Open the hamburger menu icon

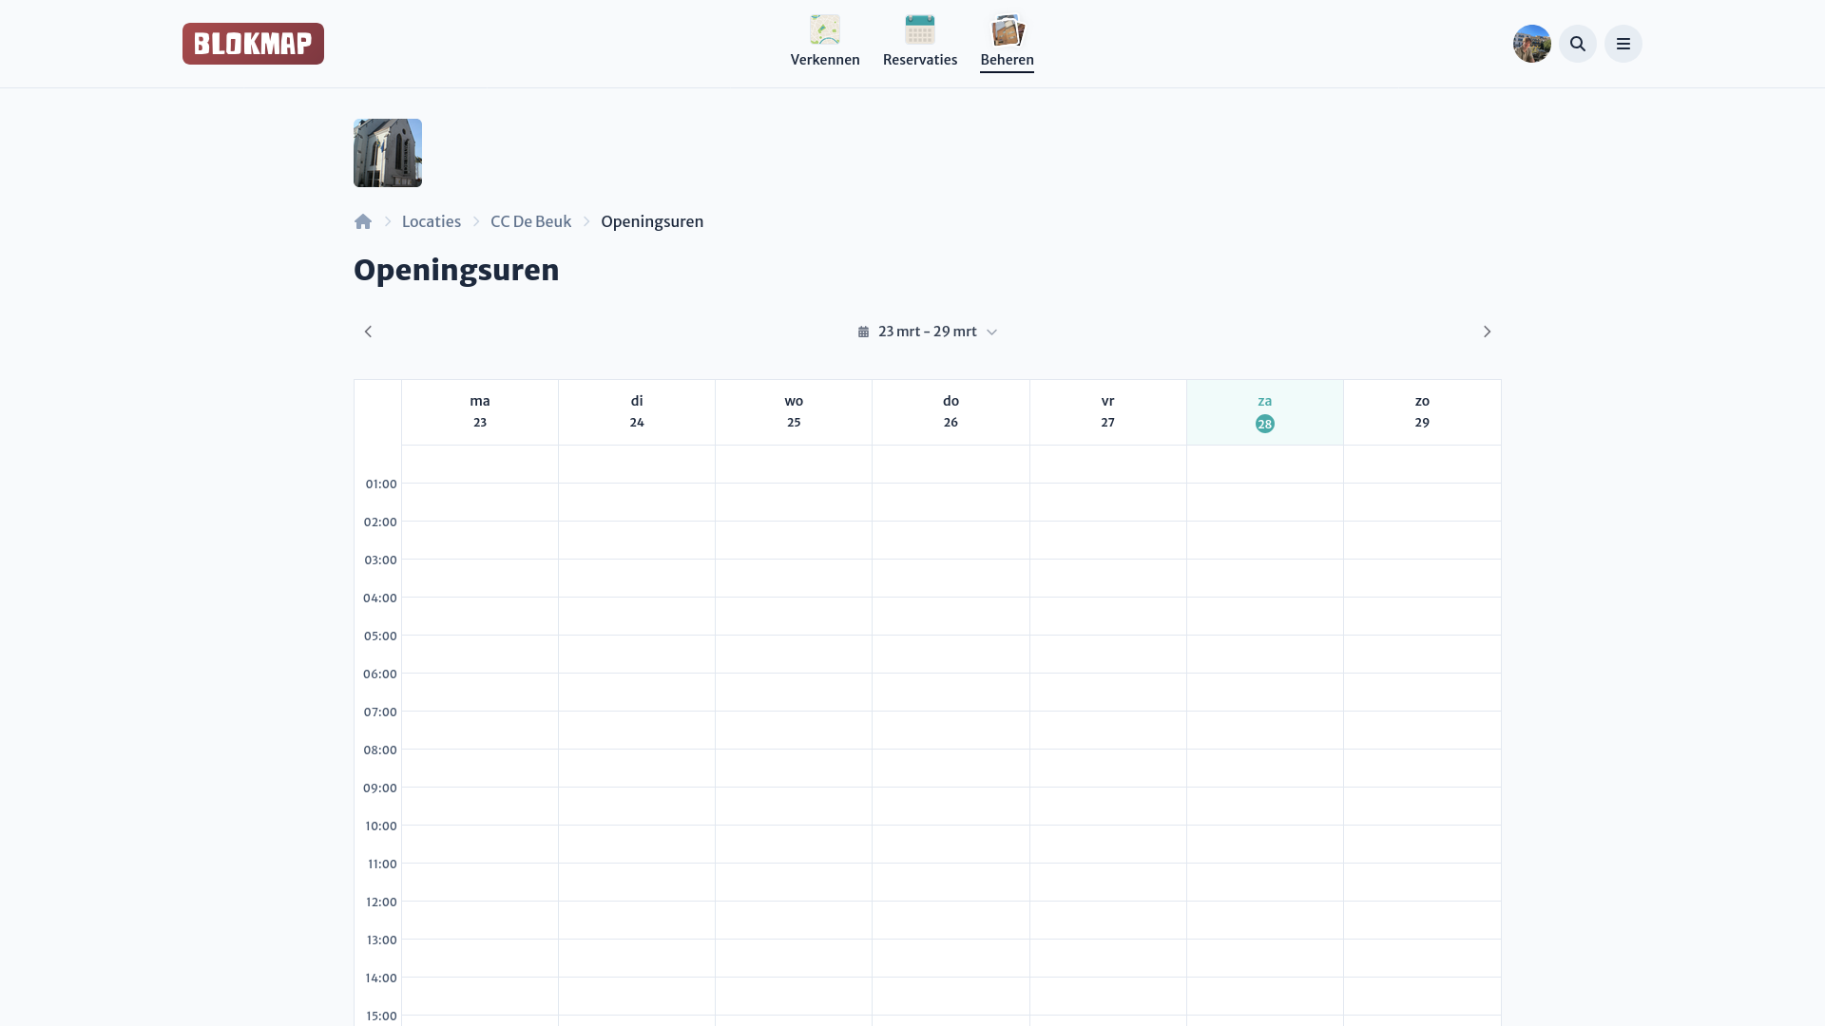point(1623,44)
